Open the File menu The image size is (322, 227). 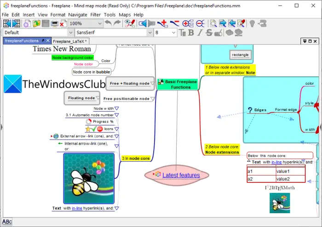(x=5, y=15)
